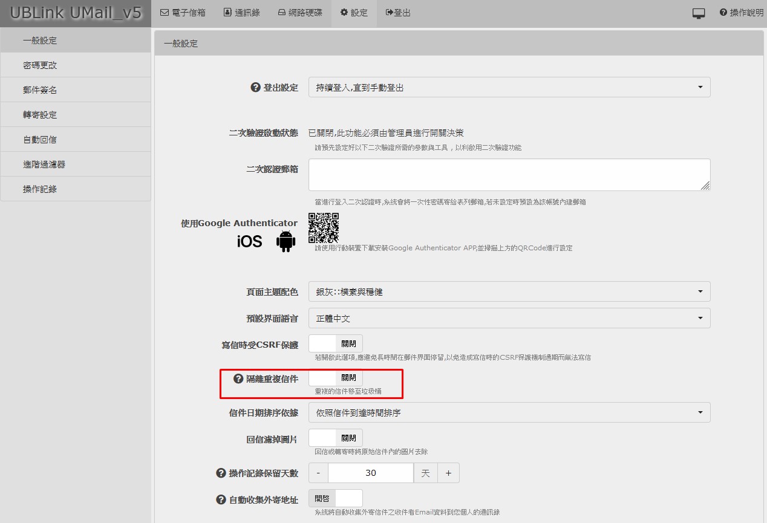767x523 pixels.
Task: Click the Google Authenticator QR code
Action: click(324, 227)
